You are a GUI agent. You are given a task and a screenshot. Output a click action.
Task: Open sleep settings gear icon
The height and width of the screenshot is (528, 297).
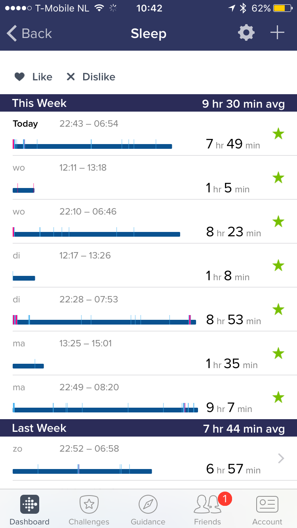(246, 33)
